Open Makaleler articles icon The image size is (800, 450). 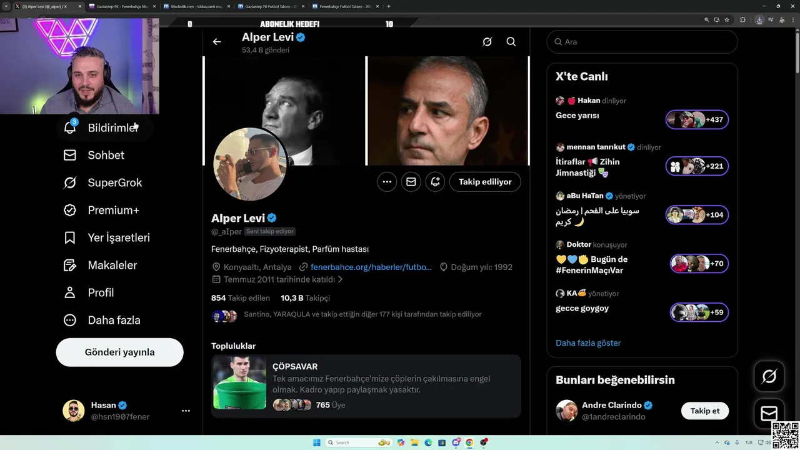tap(70, 265)
